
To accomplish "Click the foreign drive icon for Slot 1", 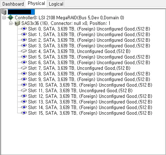I will tap(24, 34).
